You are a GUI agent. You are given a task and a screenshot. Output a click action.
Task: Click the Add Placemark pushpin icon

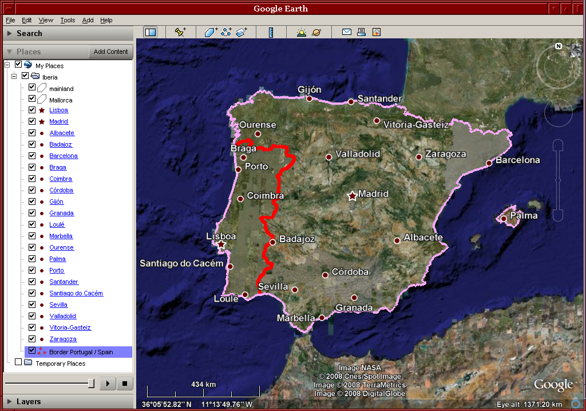pyautogui.click(x=180, y=32)
